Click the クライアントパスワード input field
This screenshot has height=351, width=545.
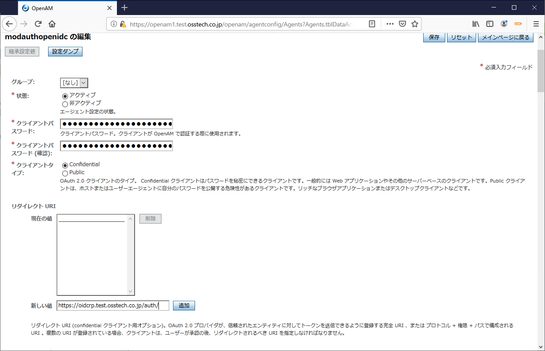116,123
